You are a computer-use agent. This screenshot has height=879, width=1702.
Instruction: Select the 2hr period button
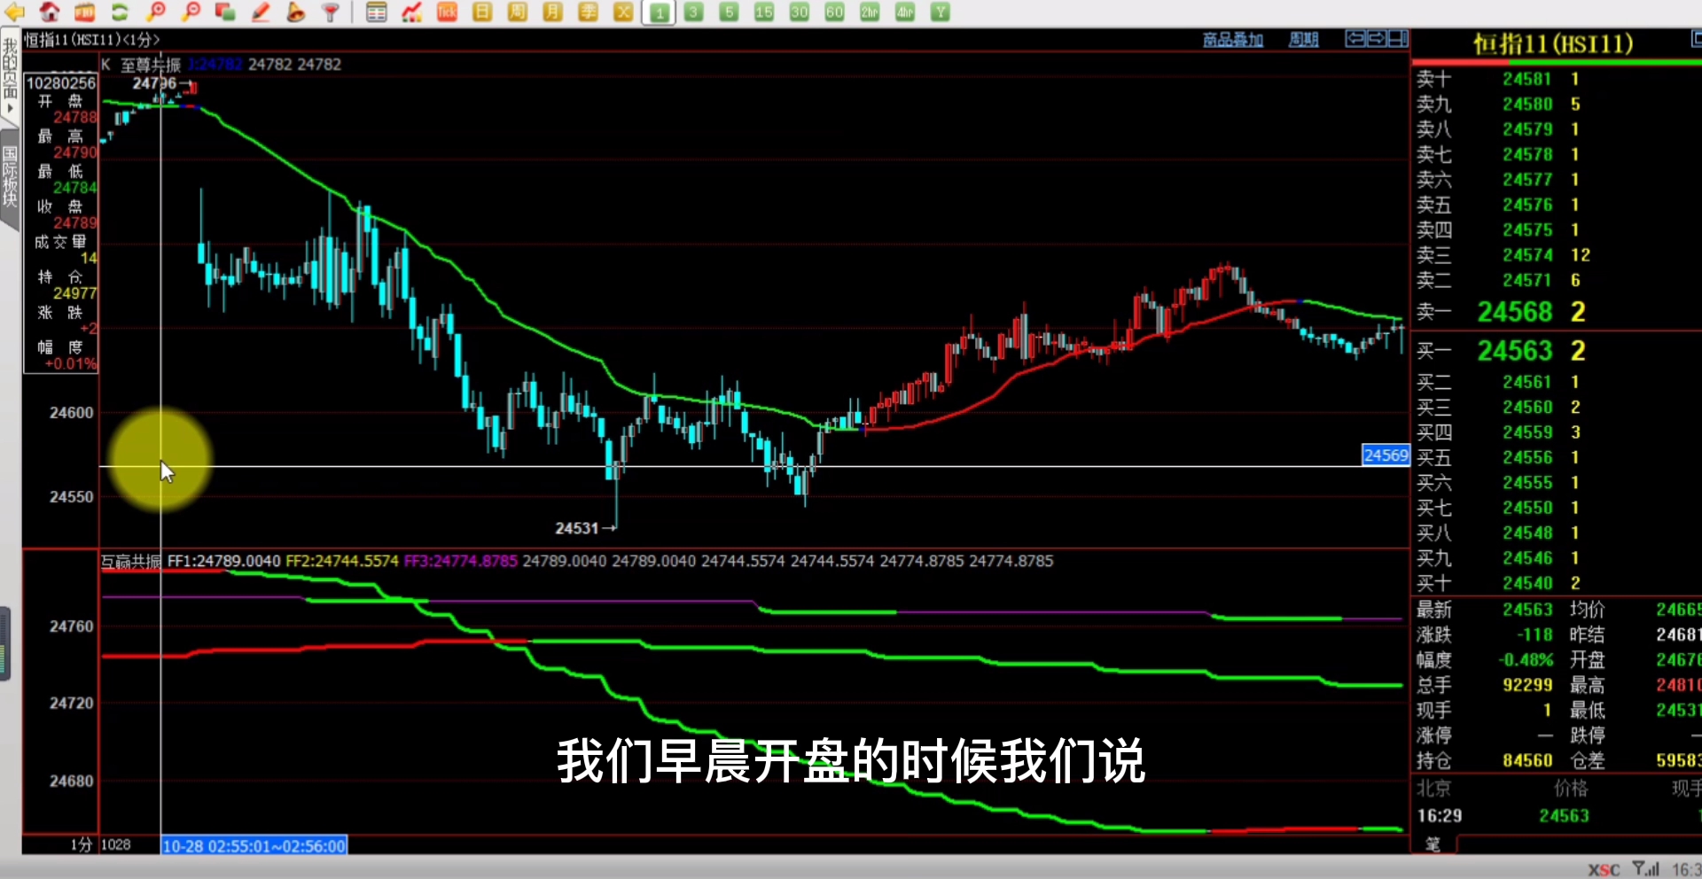870,12
